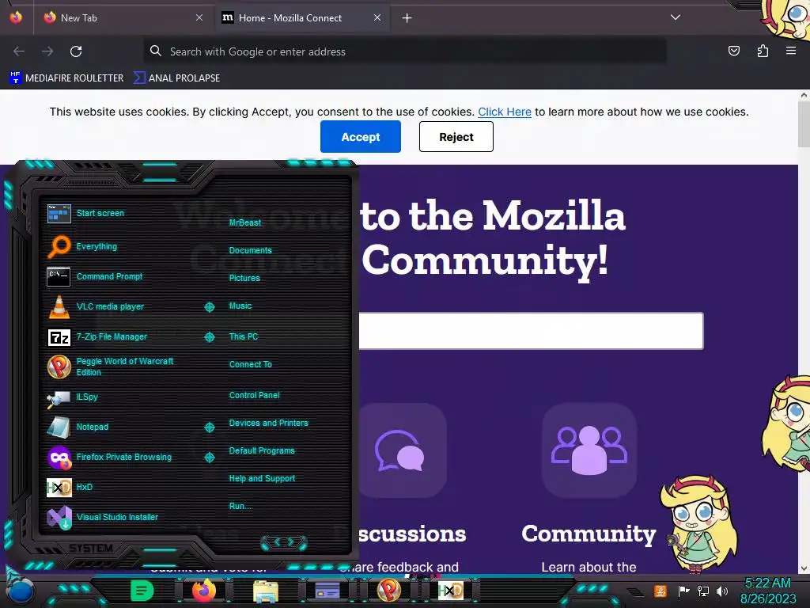Switch to the New Tab tab
The height and width of the screenshot is (608, 810).
pyautogui.click(x=123, y=17)
